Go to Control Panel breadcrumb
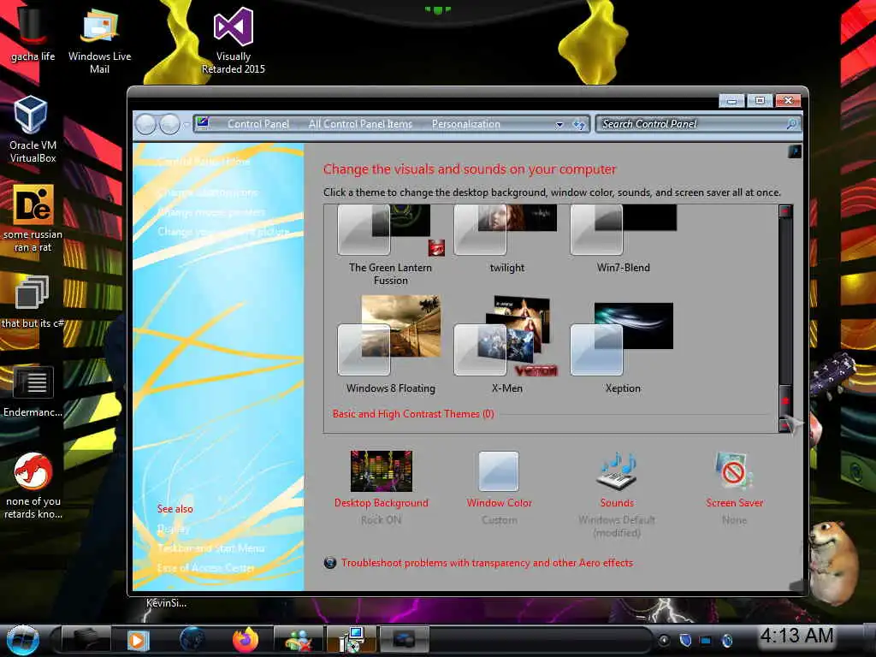Screen dimensions: 876x657 258,124
